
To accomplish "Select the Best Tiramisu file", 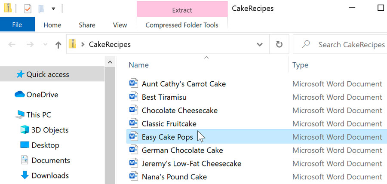I will click(164, 97).
